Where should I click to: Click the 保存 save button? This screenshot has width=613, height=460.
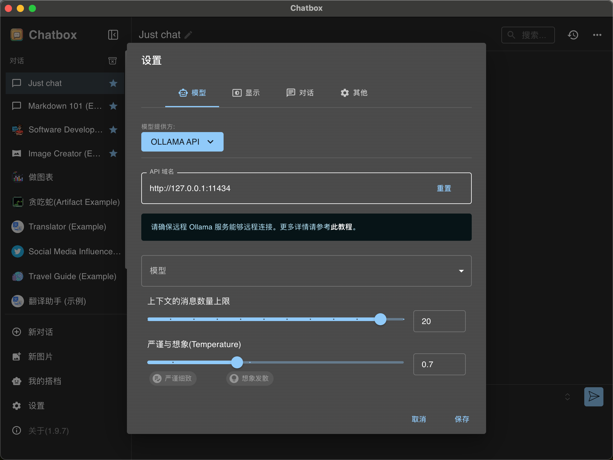pos(462,419)
